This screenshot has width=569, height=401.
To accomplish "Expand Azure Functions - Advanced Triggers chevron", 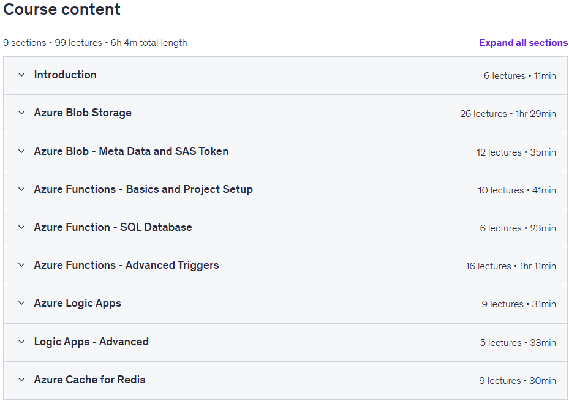I will (x=22, y=266).
